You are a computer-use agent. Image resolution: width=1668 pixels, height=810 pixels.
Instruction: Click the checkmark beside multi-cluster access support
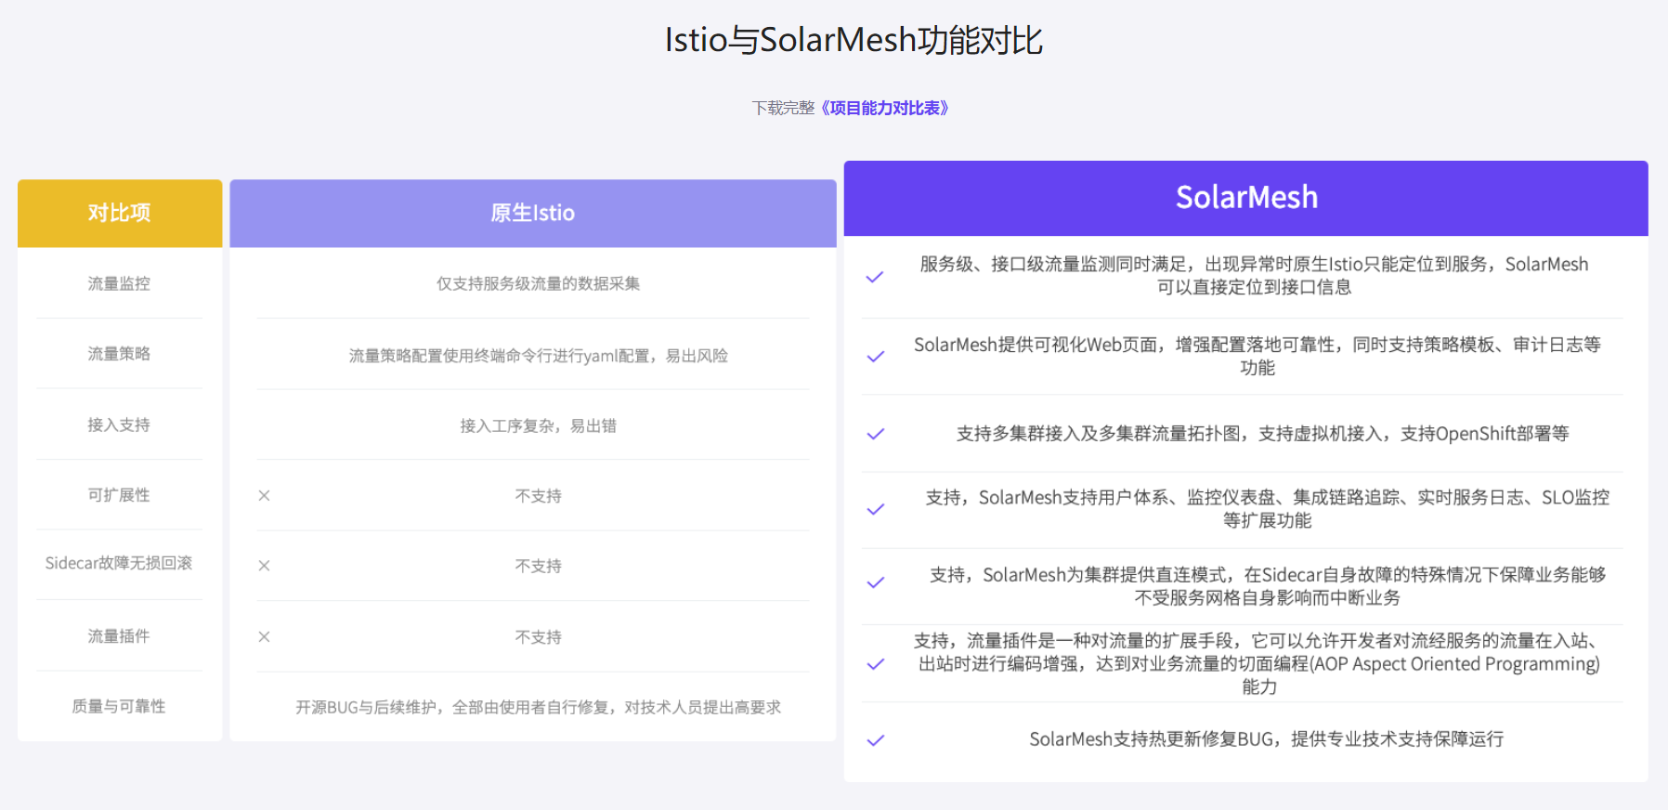pyautogui.click(x=875, y=434)
